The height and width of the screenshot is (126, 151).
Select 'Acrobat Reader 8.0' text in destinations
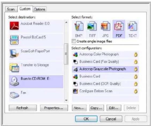35,24
